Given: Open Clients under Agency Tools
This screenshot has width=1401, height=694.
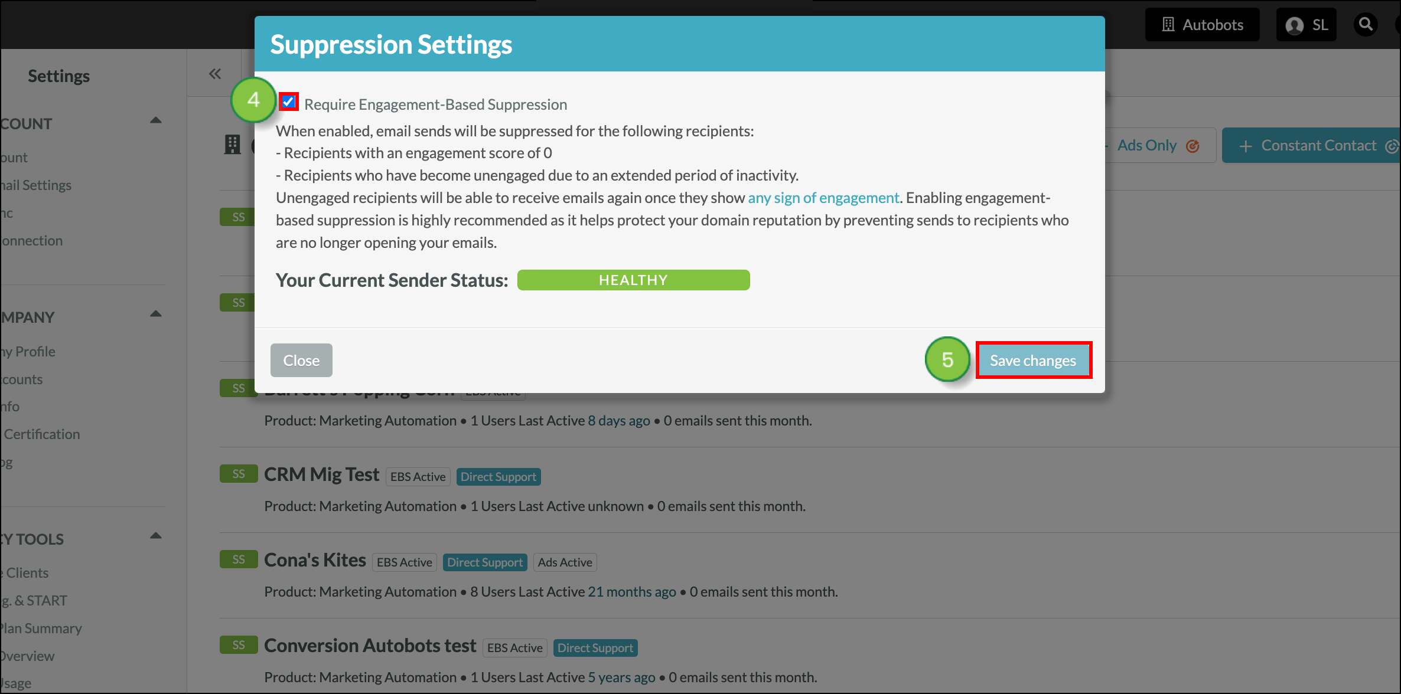Looking at the screenshot, I should point(25,573).
